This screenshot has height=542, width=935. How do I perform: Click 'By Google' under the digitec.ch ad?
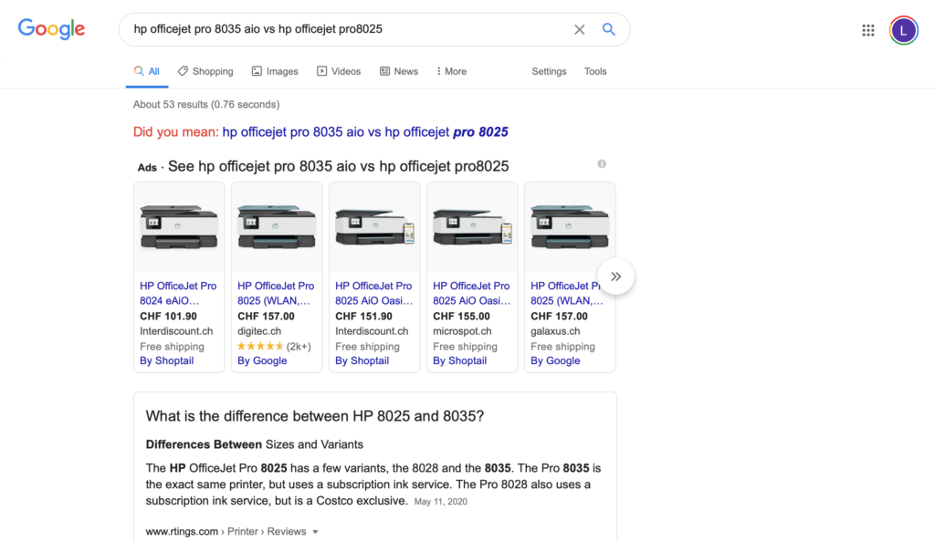262,361
